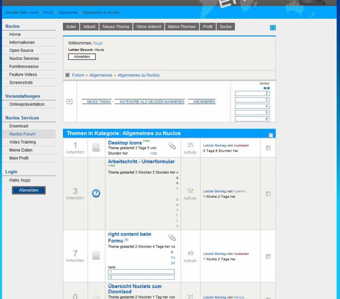Open the dropdown arrow beside NEUES THEMA

pos(69,102)
